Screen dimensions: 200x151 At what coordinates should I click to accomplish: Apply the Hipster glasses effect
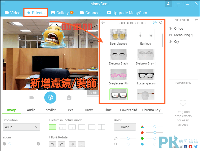[x=145, y=74]
